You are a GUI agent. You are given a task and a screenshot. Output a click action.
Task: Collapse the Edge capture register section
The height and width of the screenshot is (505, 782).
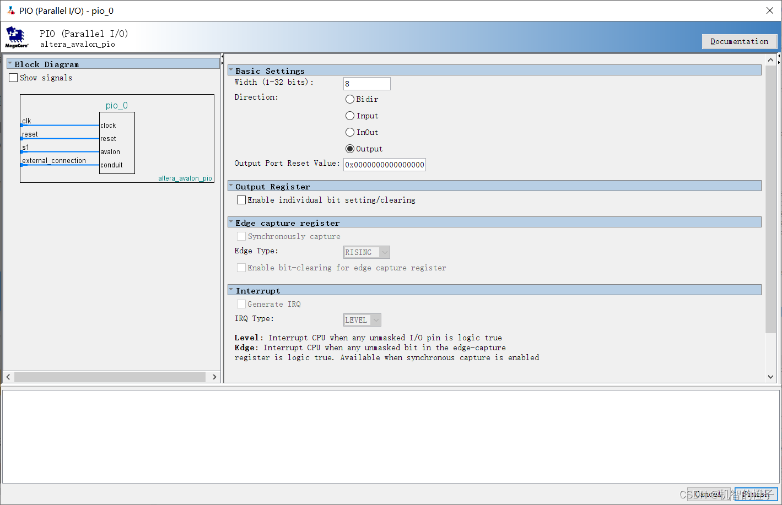(231, 222)
